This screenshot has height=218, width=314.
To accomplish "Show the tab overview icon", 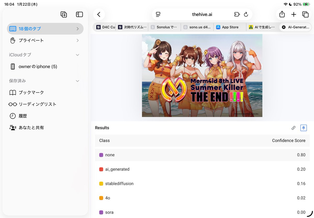I will tap(305, 14).
